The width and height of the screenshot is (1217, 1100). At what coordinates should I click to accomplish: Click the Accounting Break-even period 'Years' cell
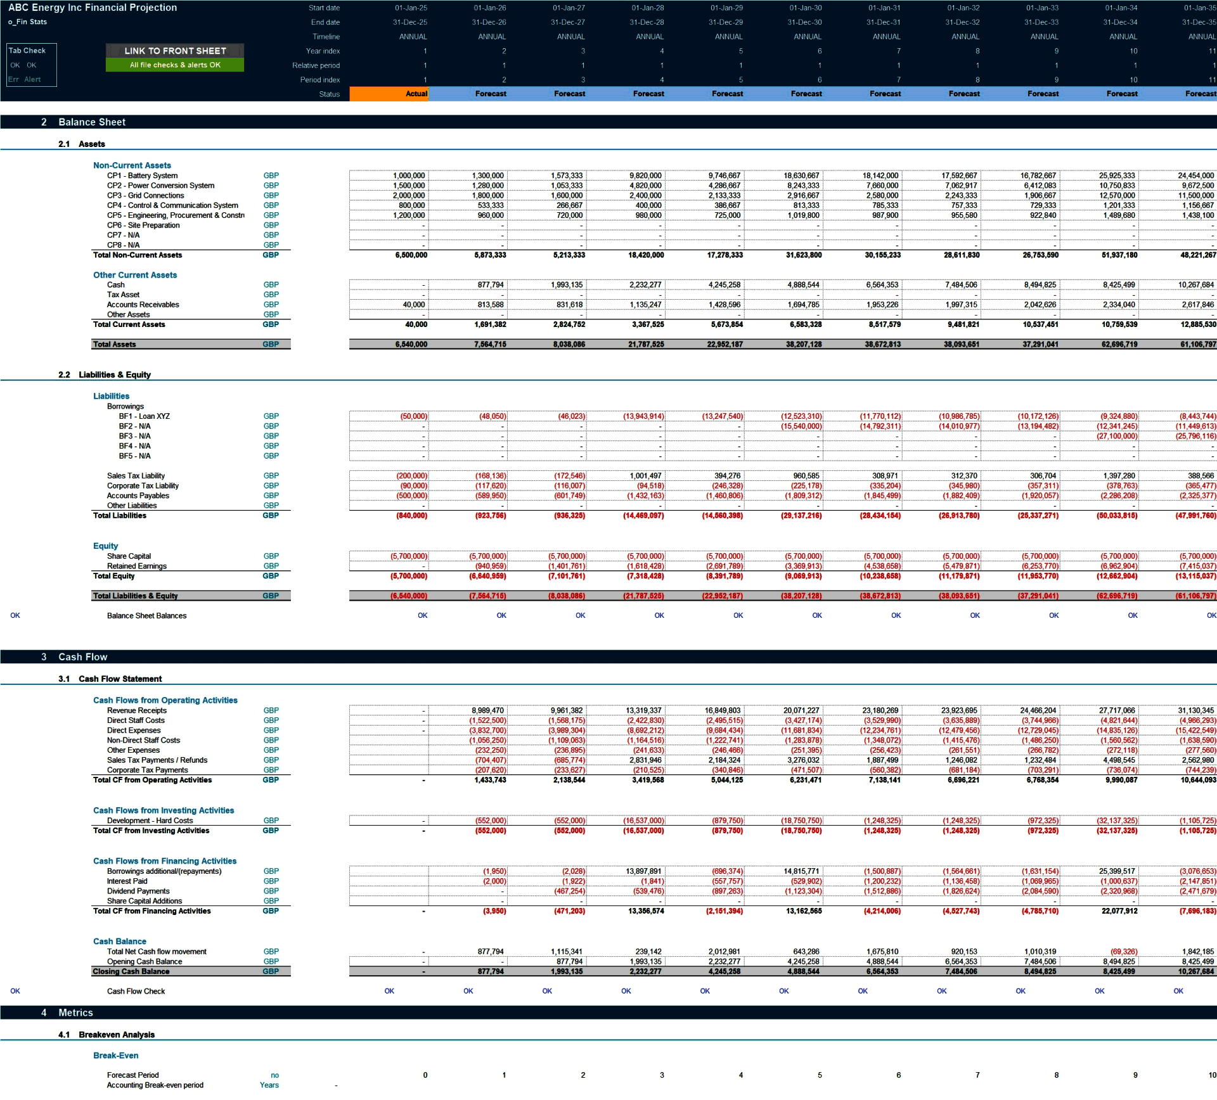click(x=269, y=1085)
